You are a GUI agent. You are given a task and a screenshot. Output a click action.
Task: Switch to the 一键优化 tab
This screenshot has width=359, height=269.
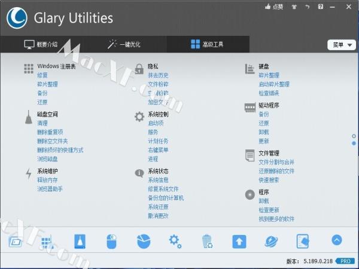pos(124,44)
